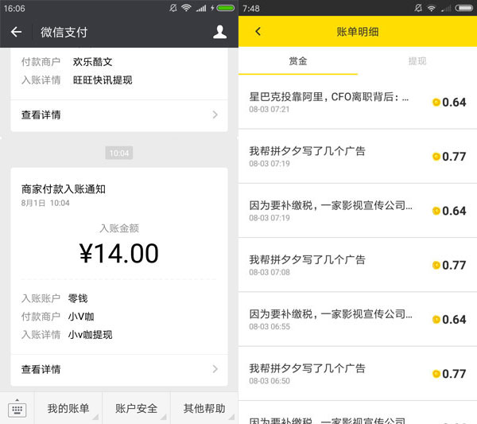
Task: Tap 0.64 amount of 08-03 06:55 entry
Action: pos(454,319)
